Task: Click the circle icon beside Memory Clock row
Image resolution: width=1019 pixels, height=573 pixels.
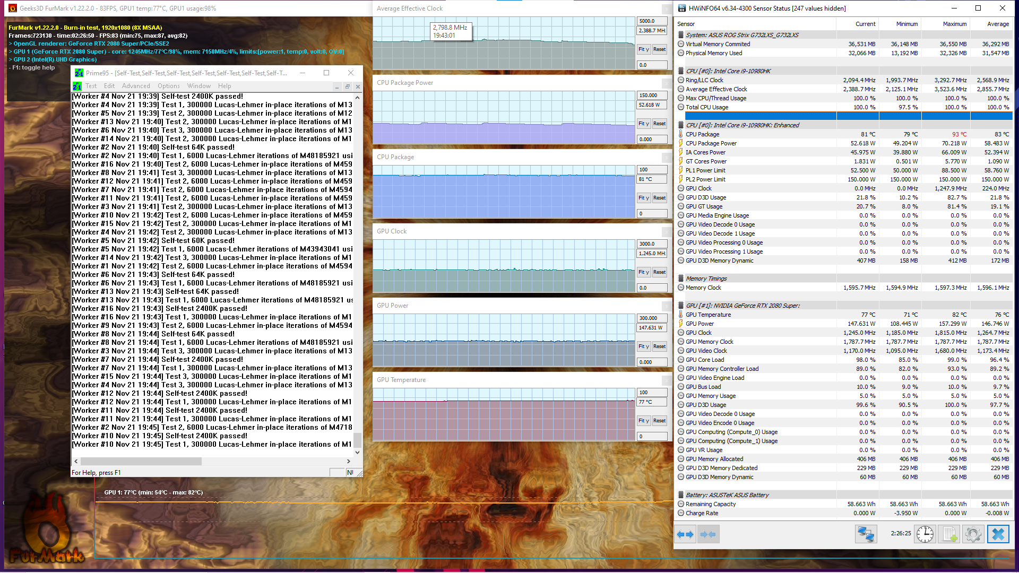Action: coord(681,288)
